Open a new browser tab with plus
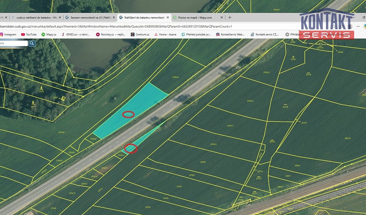The width and height of the screenshot is (366, 215). [x=230, y=18]
